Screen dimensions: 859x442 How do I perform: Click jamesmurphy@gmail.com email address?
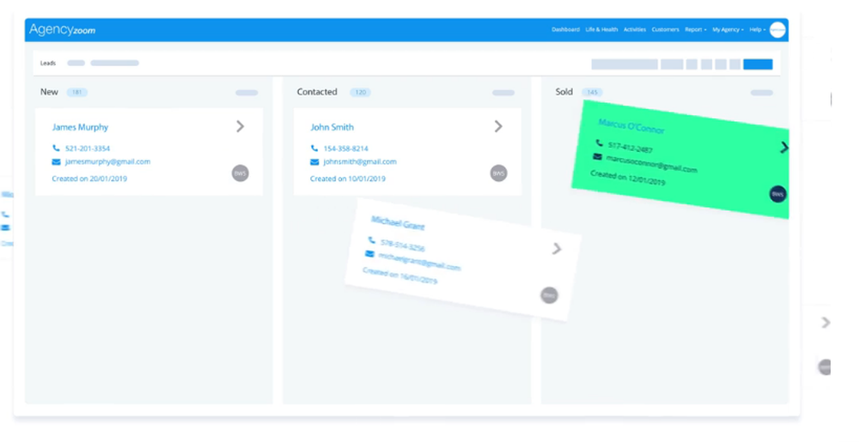pos(107,162)
